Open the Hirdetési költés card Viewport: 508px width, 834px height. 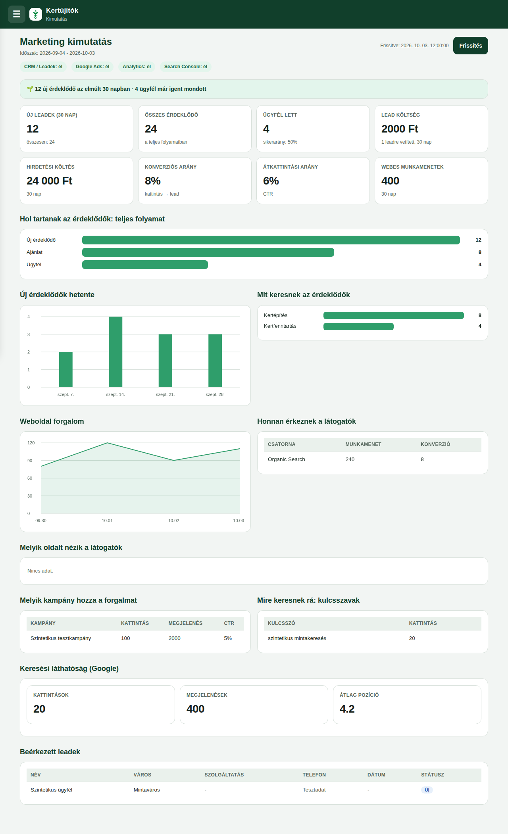coord(77,181)
